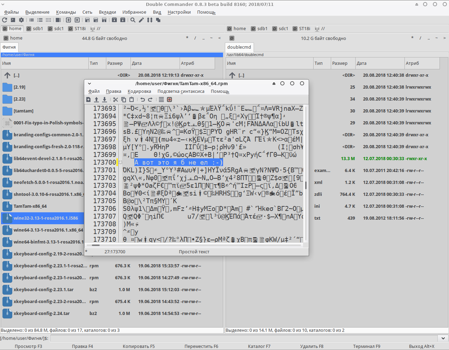Screen dimensions: 449x350
Task: Open terminal via the toolbar console icon
Action: pyautogui.click(x=13, y=20)
